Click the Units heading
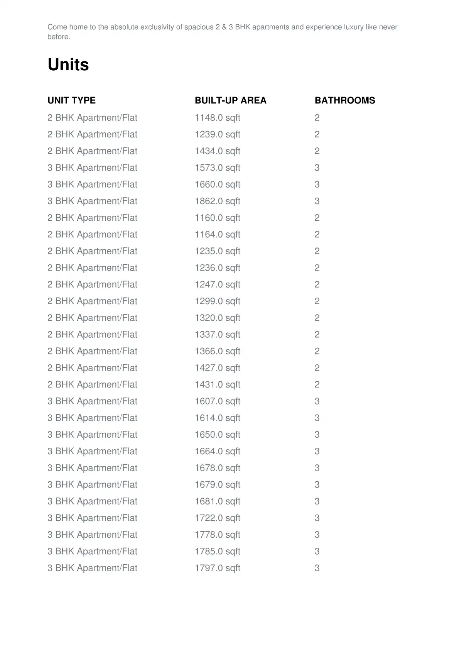Viewport: 459px width, 650px height. coord(68,64)
